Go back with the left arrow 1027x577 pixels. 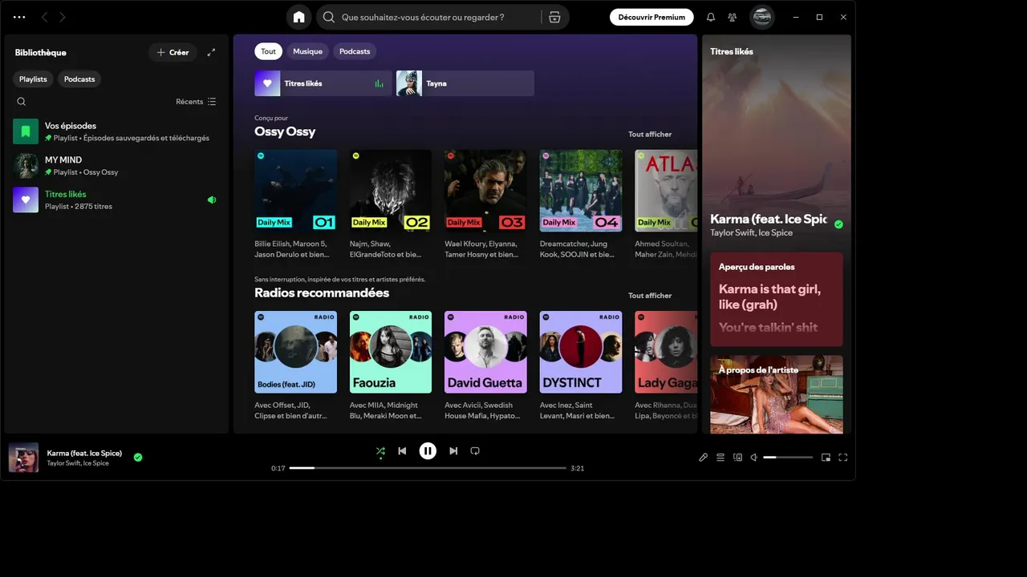[x=44, y=17]
